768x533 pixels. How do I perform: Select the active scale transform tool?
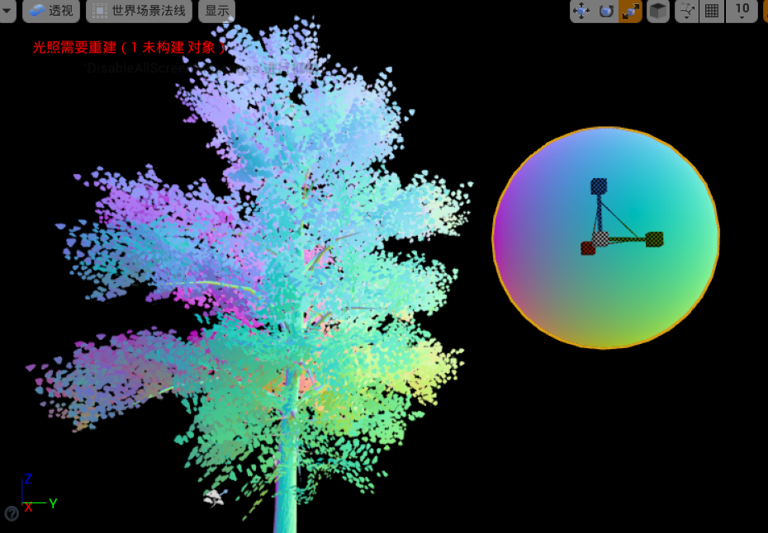coord(630,11)
